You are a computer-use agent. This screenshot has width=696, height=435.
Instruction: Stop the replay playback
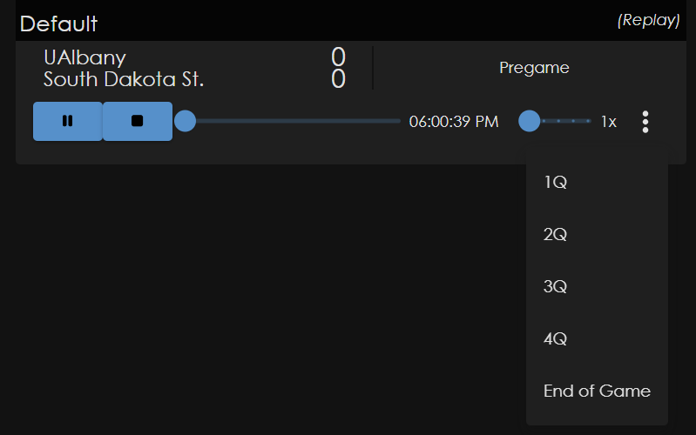tap(137, 121)
